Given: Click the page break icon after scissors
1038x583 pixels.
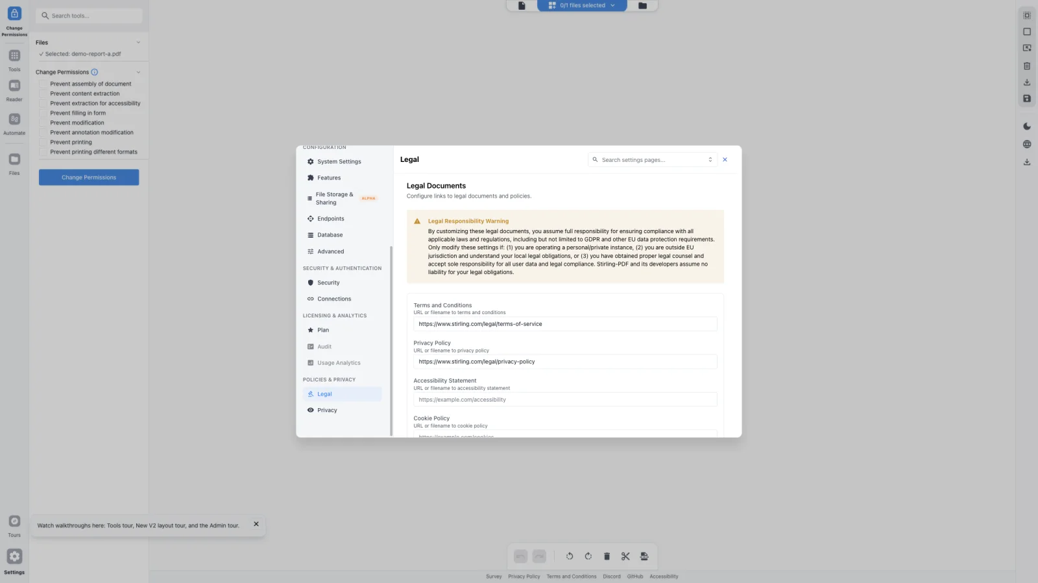Looking at the screenshot, I should [x=644, y=556].
